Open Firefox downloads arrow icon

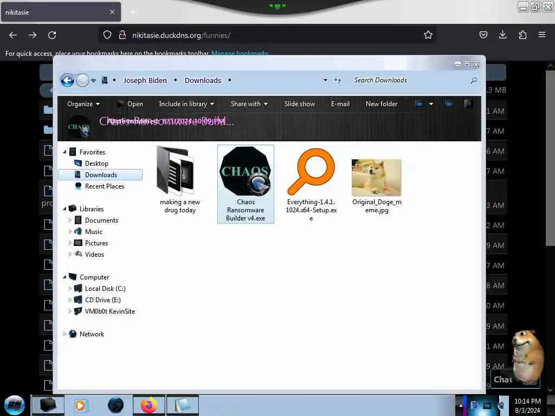502,35
